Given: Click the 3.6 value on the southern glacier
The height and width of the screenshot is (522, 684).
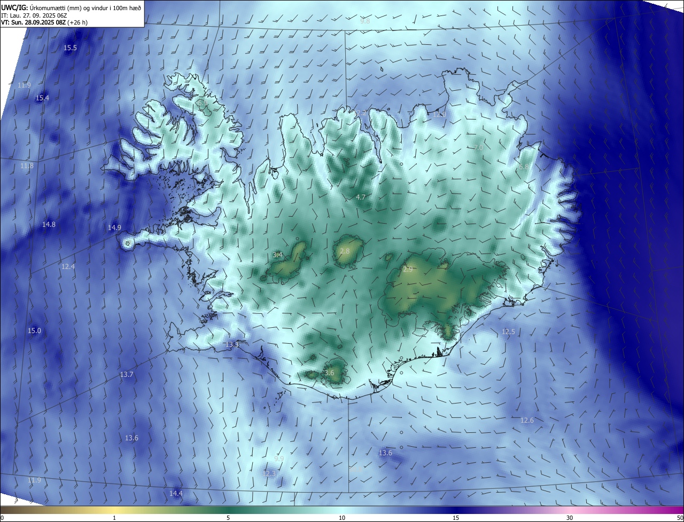Looking at the screenshot, I should pos(329,373).
